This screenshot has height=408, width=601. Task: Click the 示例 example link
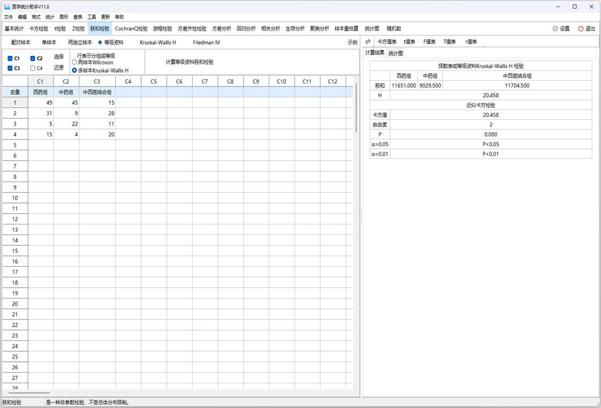pyautogui.click(x=353, y=42)
